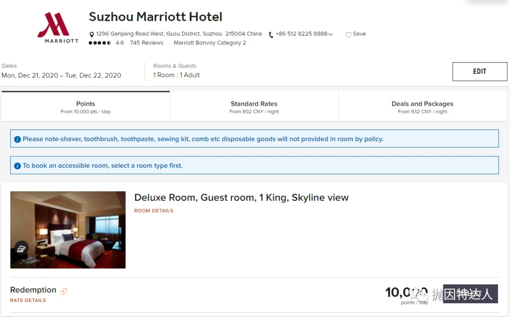Click the Marriott logo
This screenshot has width=510, height=317.
[58, 28]
